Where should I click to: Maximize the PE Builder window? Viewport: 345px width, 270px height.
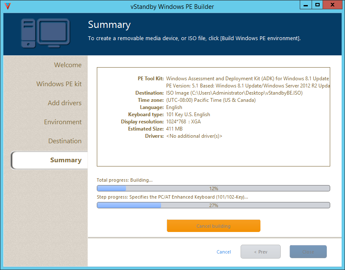pos(318,5)
